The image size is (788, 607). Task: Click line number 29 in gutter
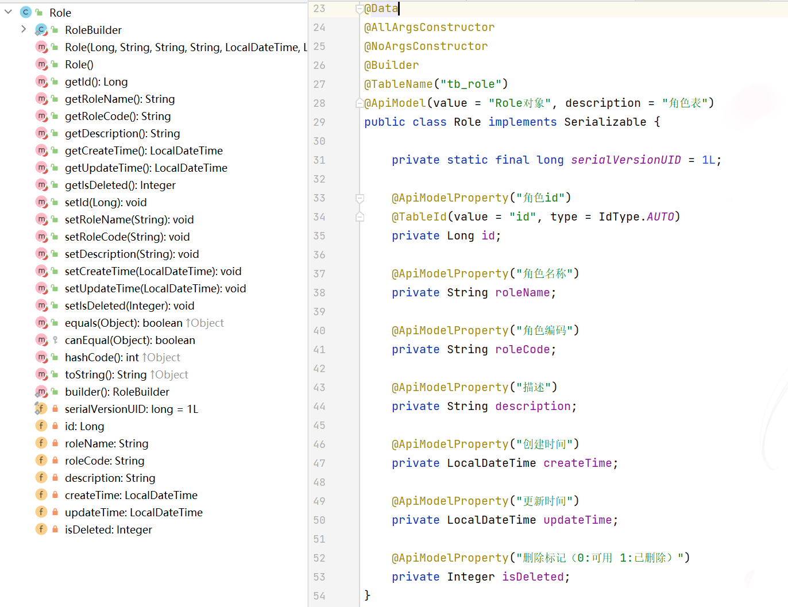point(319,122)
